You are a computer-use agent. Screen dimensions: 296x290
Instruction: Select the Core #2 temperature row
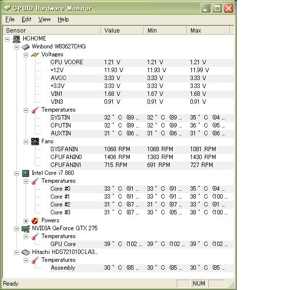pos(142,205)
